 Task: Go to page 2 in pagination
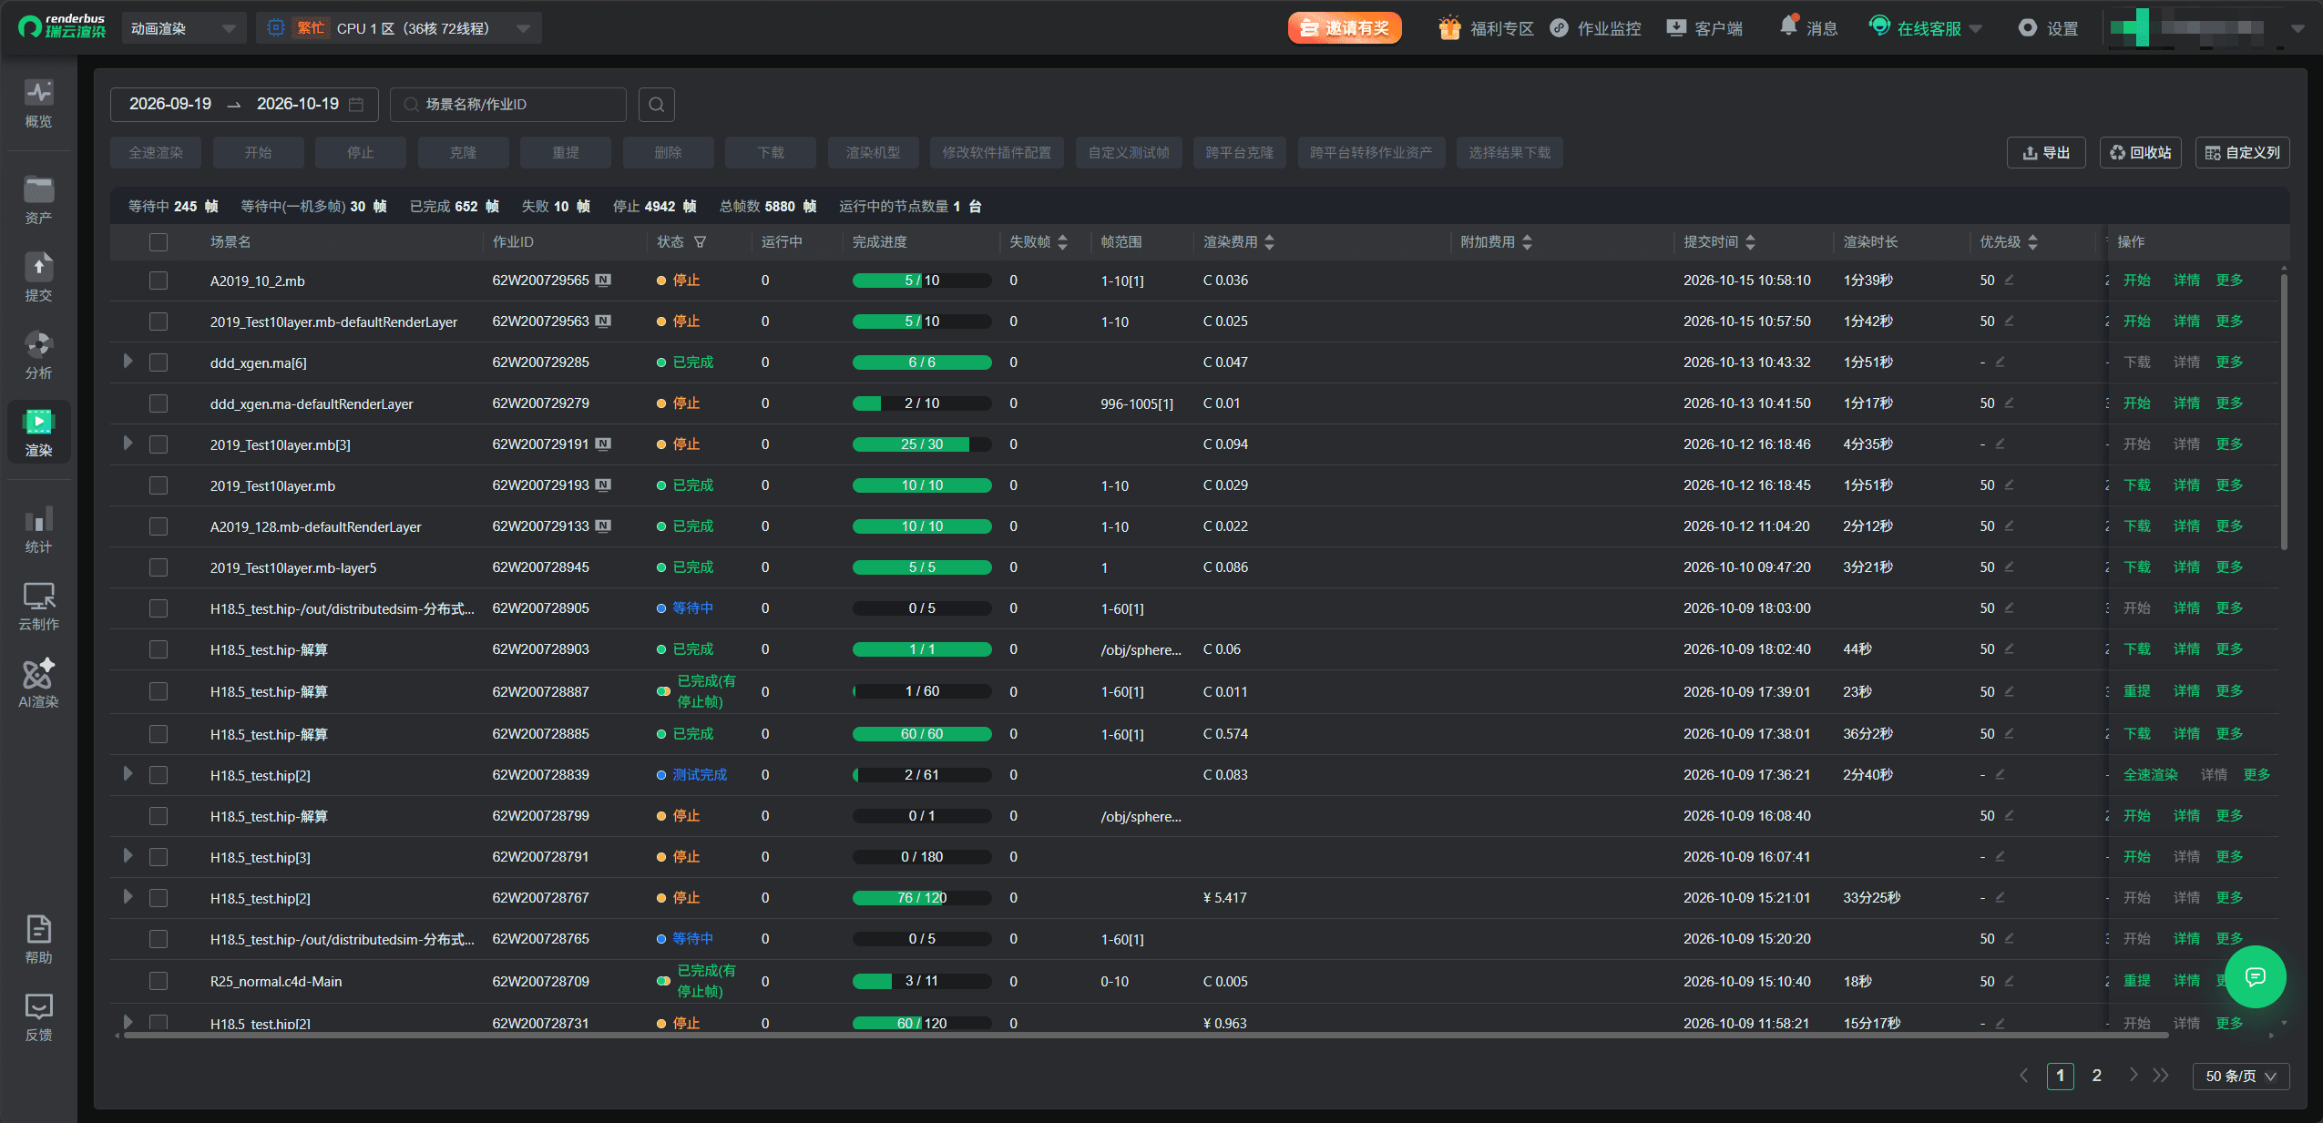[x=2097, y=1076]
